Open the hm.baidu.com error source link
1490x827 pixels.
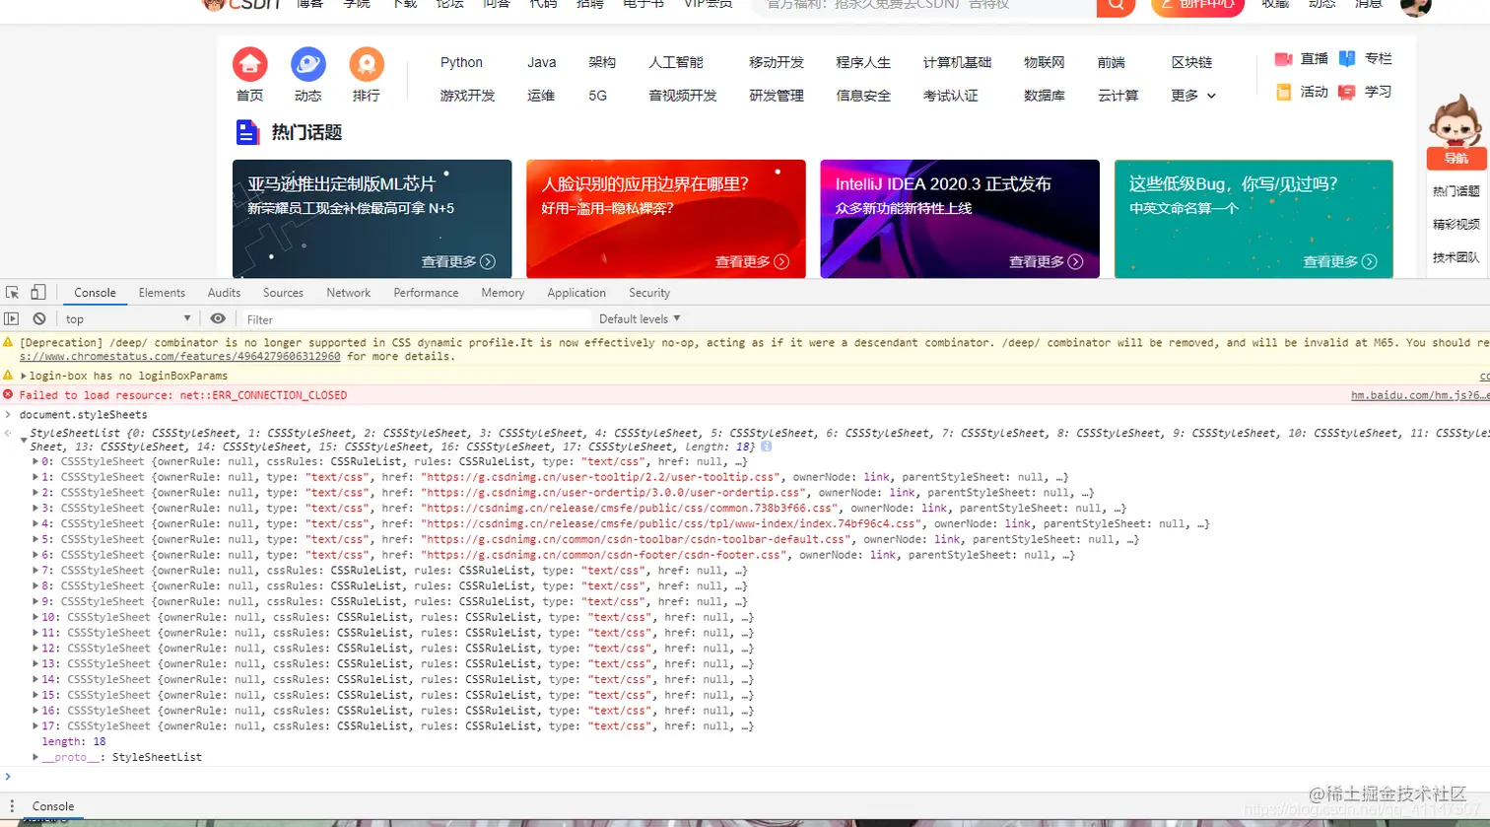click(x=1420, y=395)
